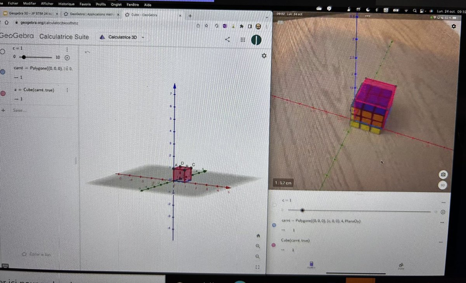Take a screenshot with tablet camera button
This screenshot has width=466, height=283.
443,174
